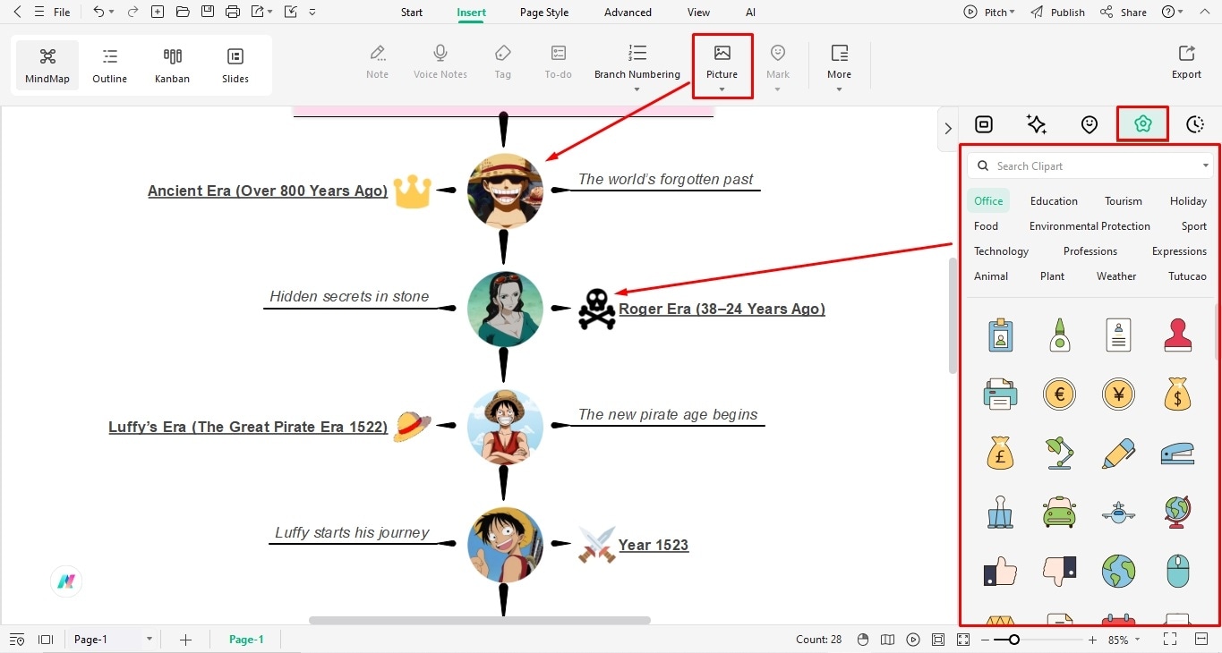Open the Start tab
Image resolution: width=1222 pixels, height=653 pixels.
tap(412, 13)
